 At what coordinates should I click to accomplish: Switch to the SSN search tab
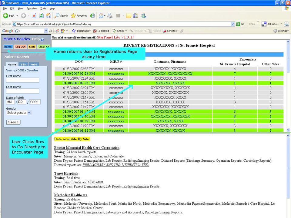pos(23,64)
